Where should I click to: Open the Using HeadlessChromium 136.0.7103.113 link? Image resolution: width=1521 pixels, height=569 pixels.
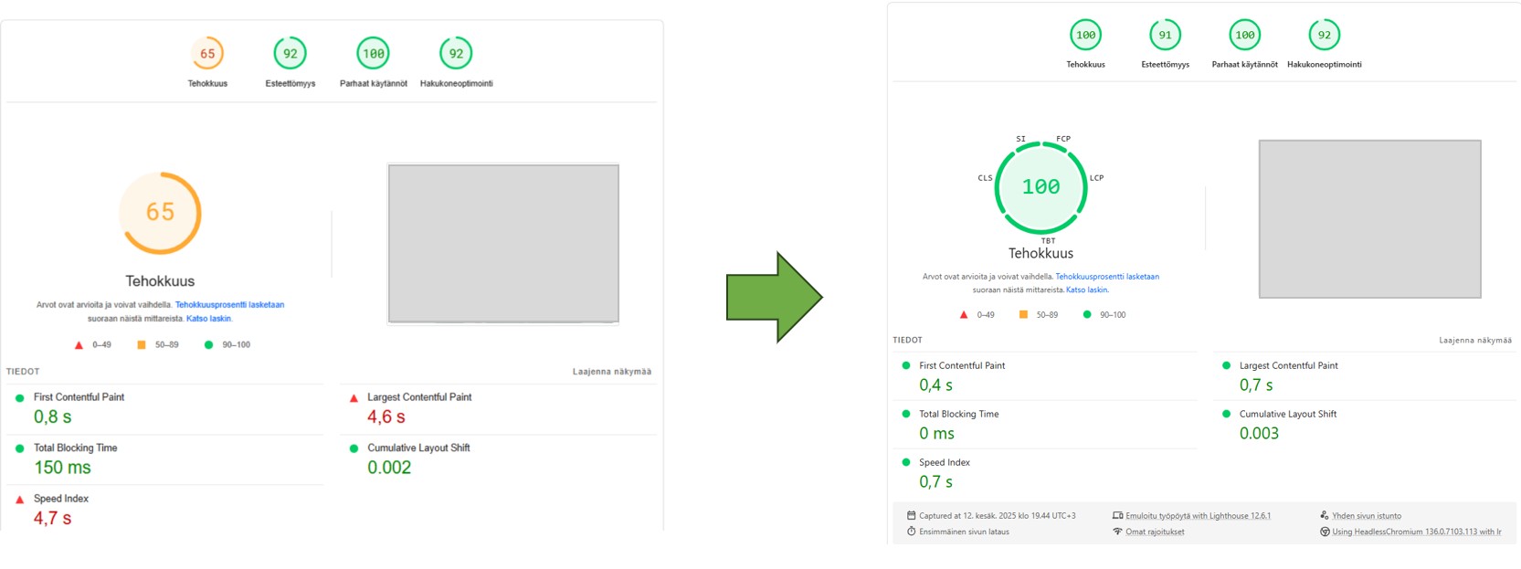click(1416, 532)
